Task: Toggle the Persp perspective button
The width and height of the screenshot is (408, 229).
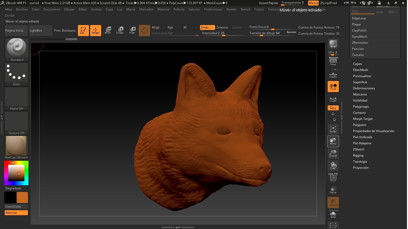Action: point(333,61)
